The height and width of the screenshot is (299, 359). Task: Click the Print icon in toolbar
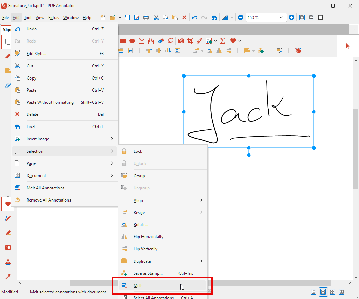pos(146,17)
